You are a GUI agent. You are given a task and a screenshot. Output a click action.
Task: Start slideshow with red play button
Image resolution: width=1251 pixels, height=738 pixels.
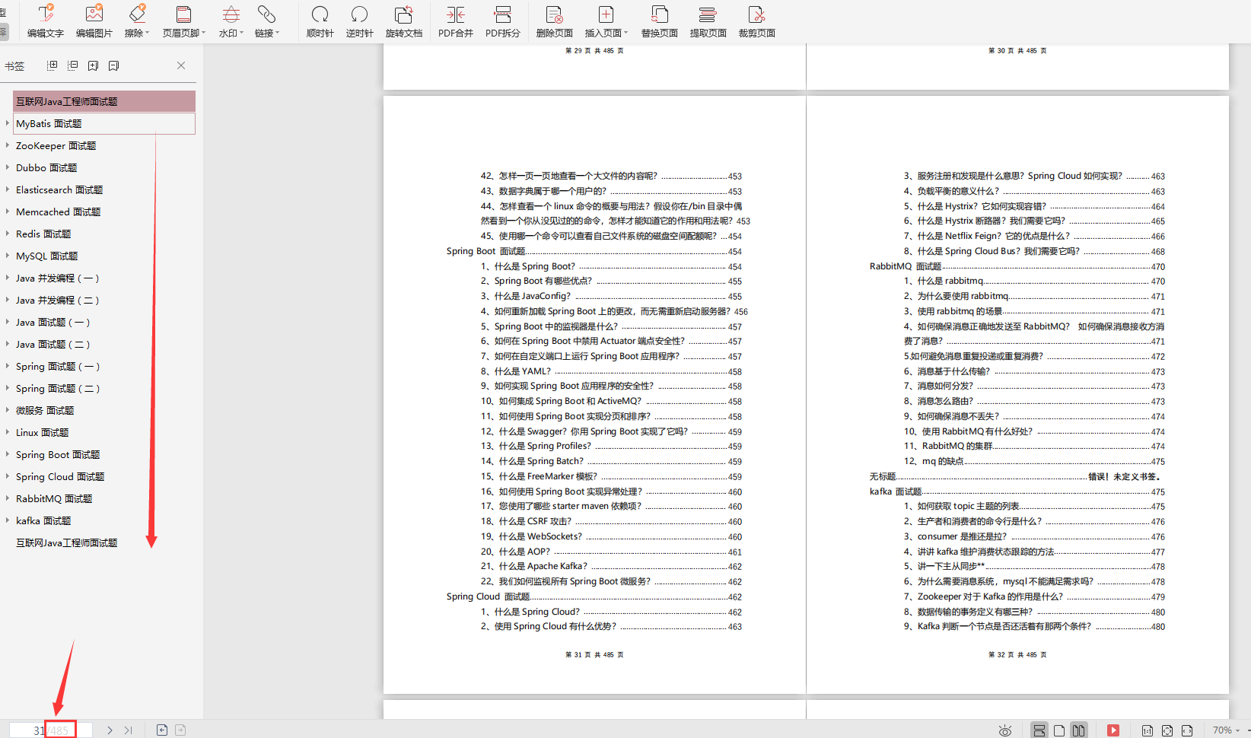click(1113, 730)
